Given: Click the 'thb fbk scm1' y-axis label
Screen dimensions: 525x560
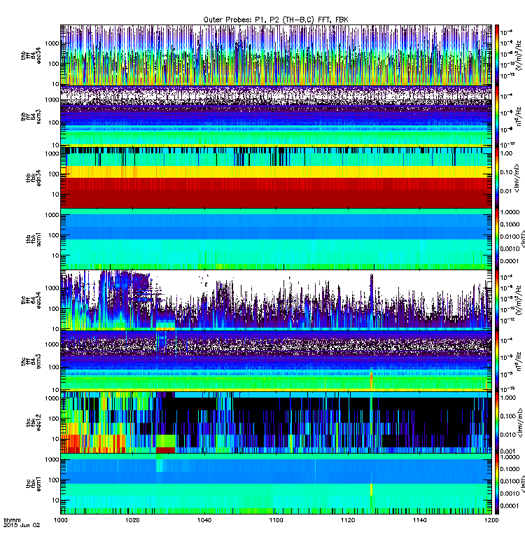Looking at the screenshot, I should coord(34,239).
